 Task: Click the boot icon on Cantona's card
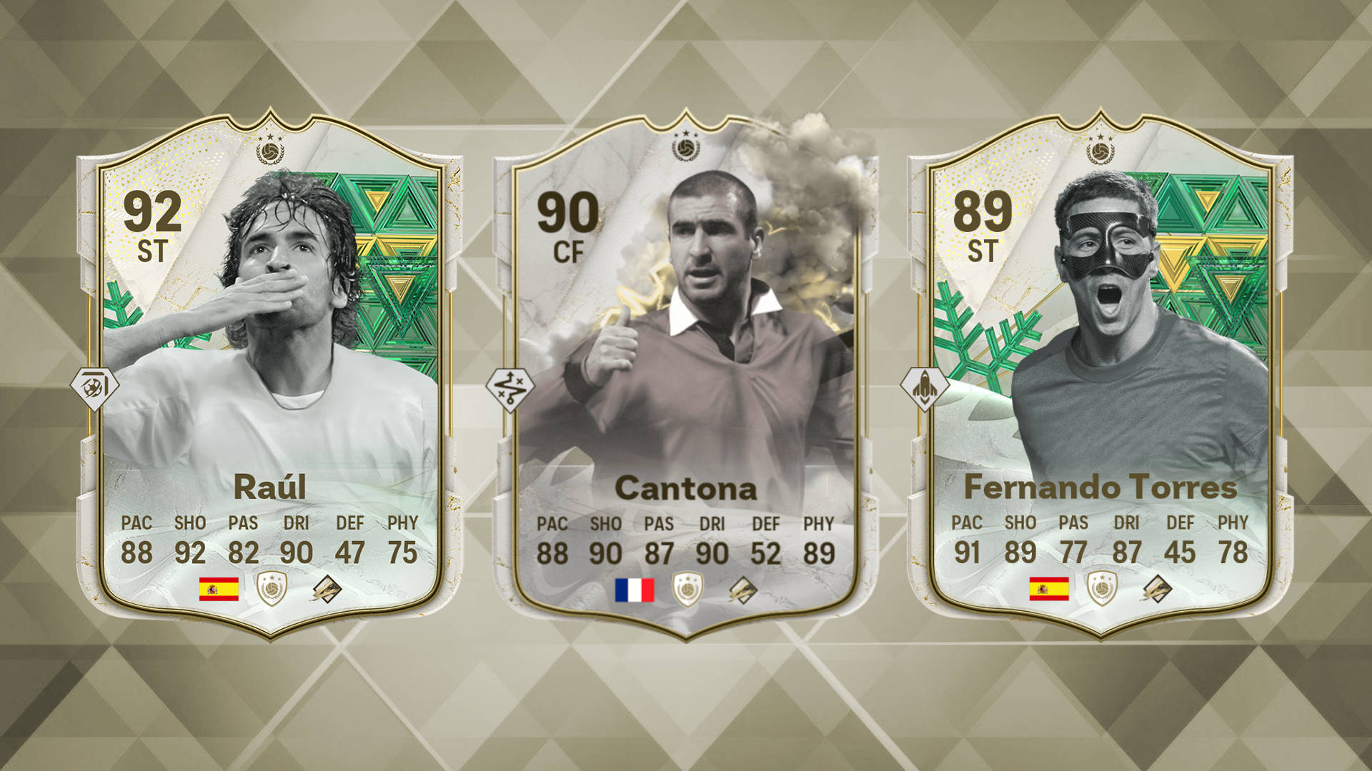(x=742, y=590)
